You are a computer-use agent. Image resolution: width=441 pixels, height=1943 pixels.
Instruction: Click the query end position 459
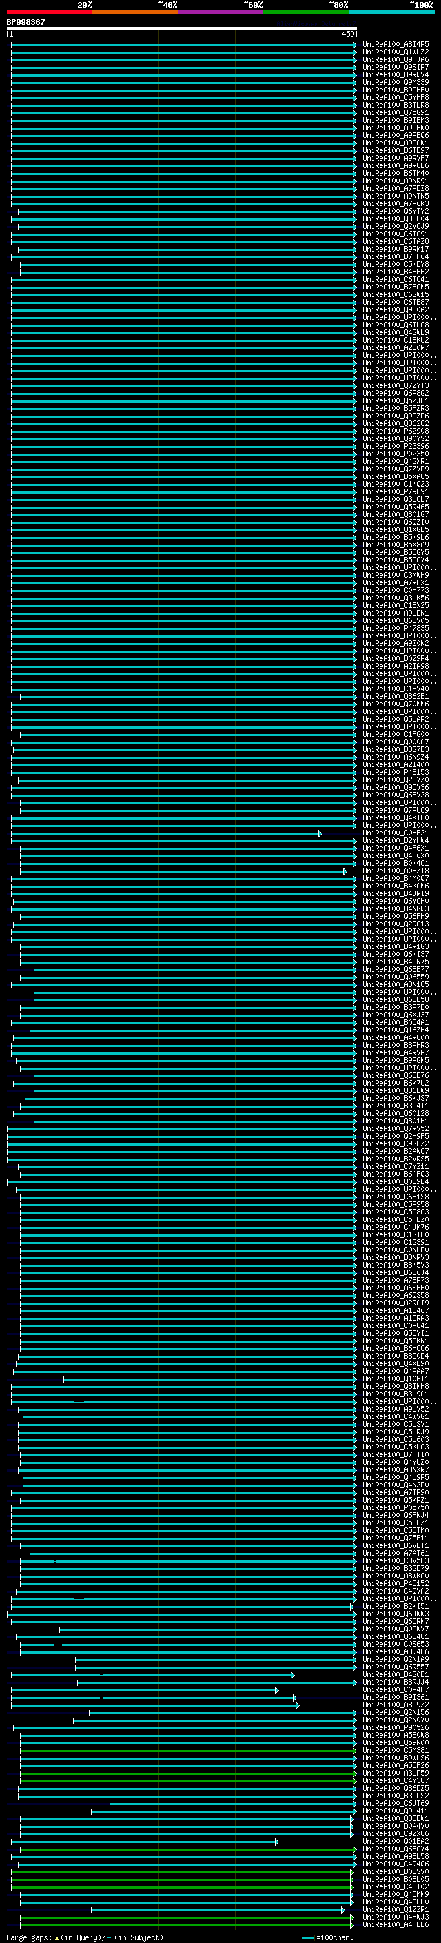pyautogui.click(x=347, y=34)
